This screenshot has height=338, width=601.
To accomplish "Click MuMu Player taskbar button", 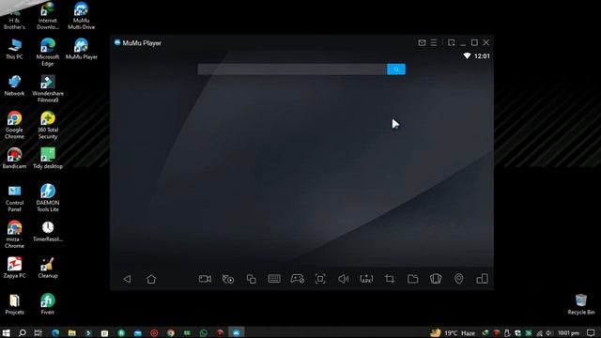I will coord(236,332).
